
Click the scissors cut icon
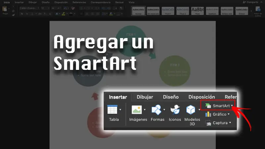tap(13, 7)
